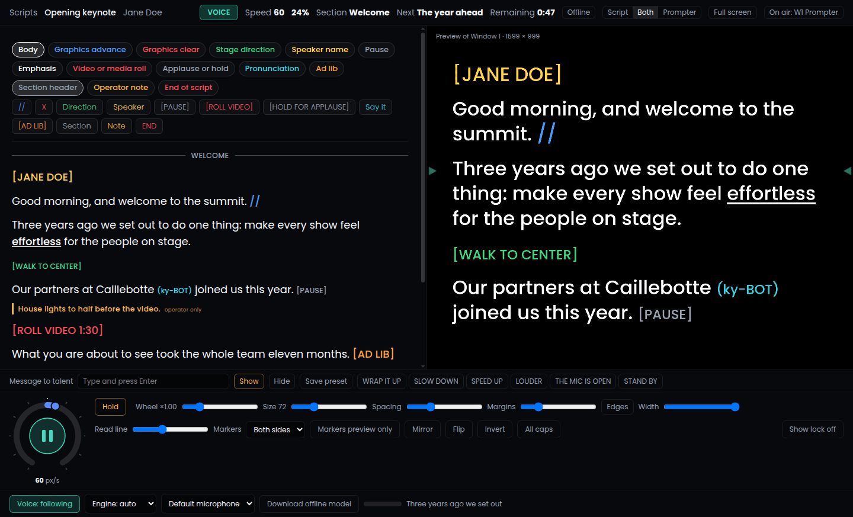Pause playback with the round pause button
Image resolution: width=853 pixels, height=517 pixels.
47,436
